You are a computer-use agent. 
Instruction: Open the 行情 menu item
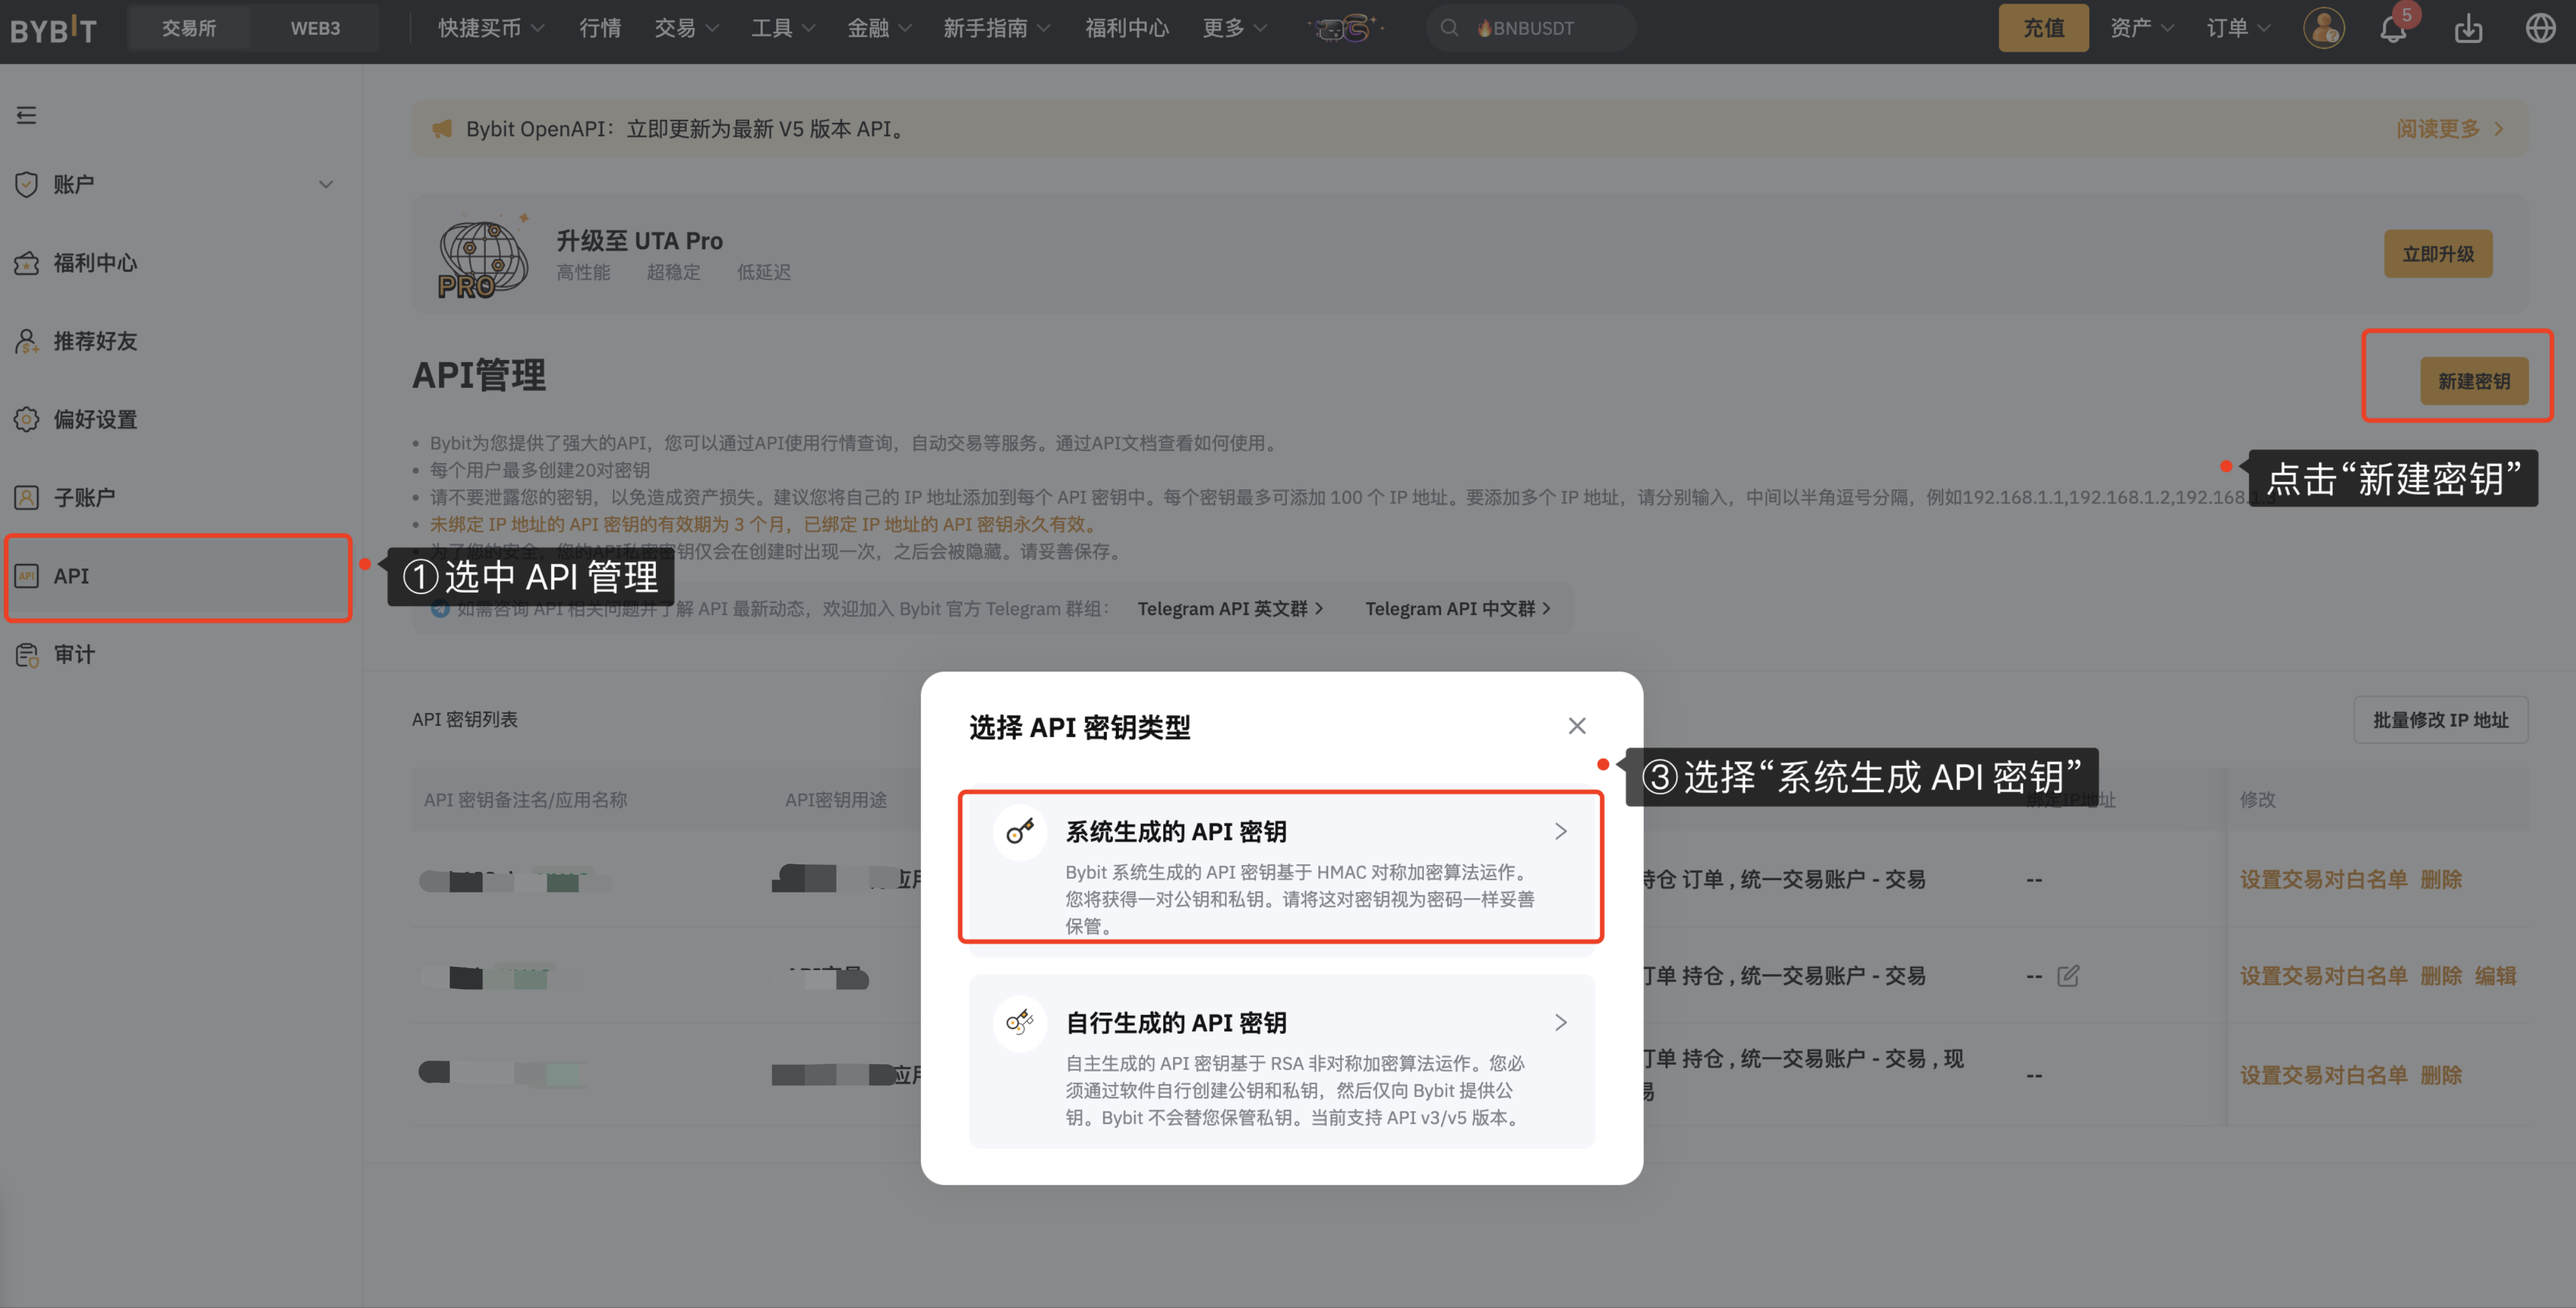(600, 28)
